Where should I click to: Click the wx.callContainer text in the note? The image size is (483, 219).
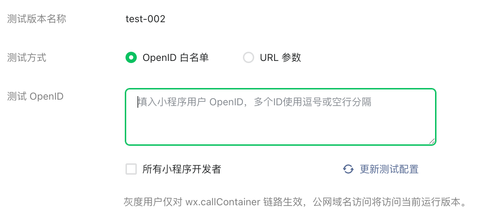coord(223,202)
